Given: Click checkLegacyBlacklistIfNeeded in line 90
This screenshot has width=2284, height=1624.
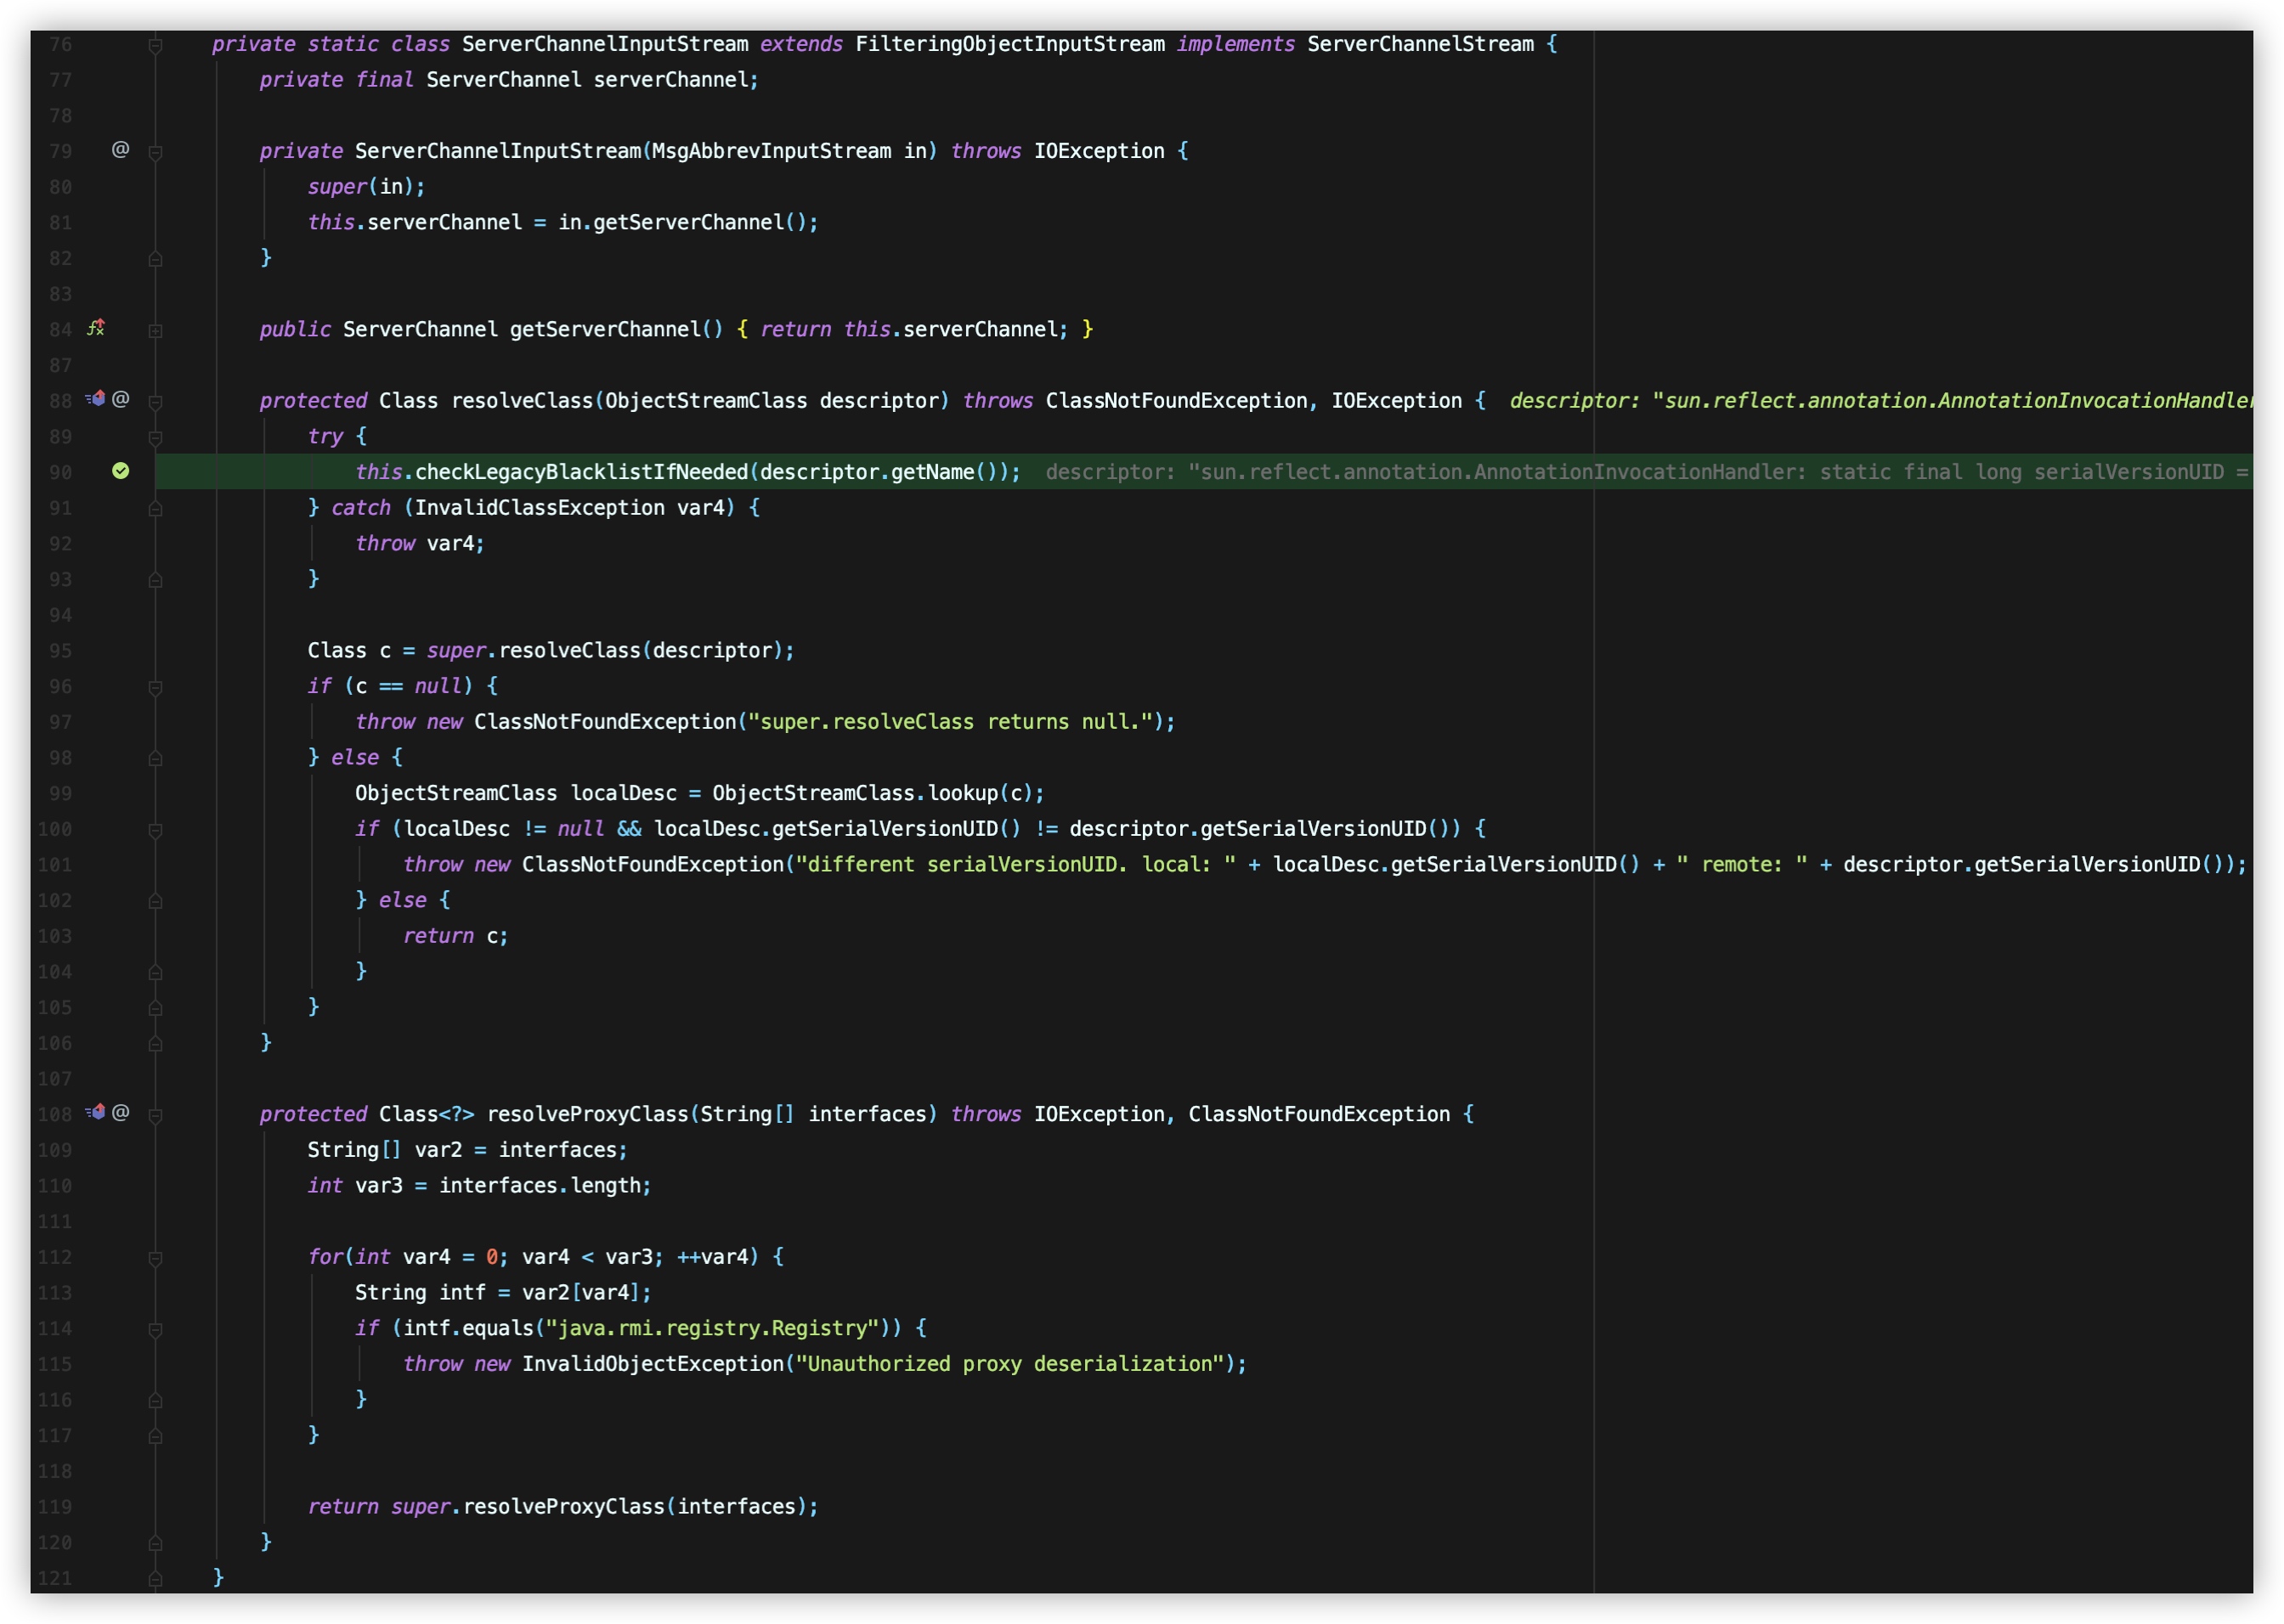Looking at the screenshot, I should (x=581, y=472).
